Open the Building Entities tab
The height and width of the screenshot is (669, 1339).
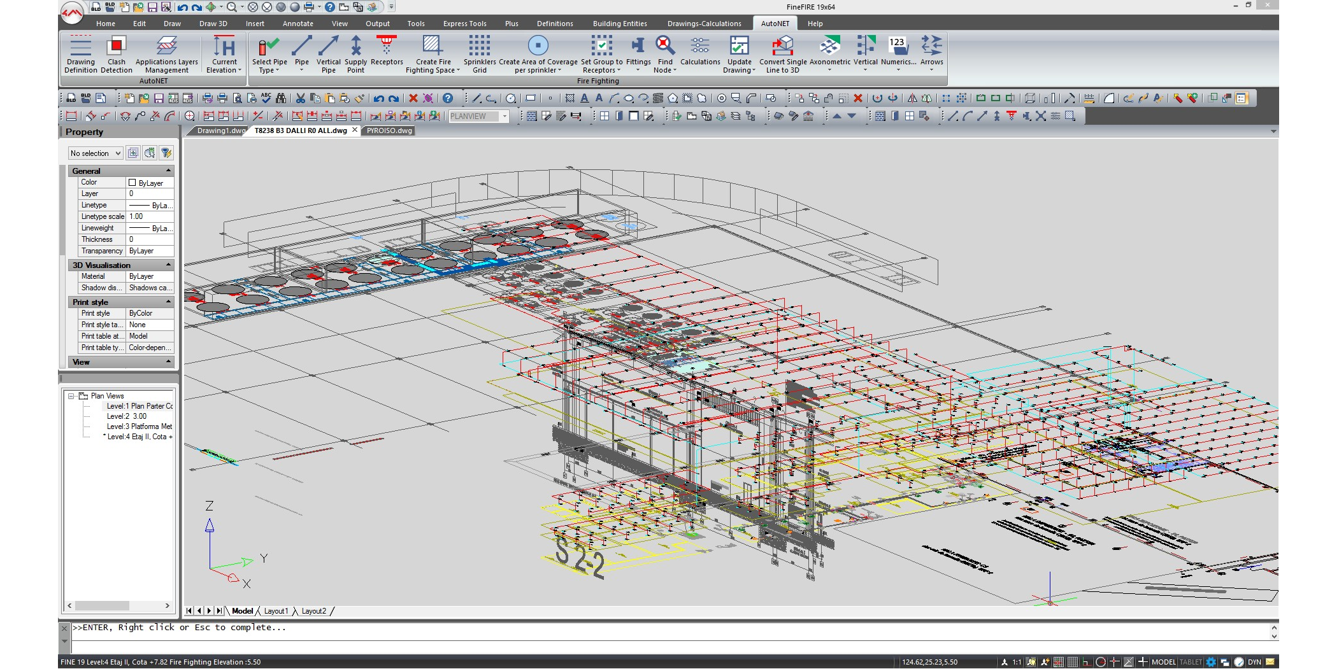click(619, 24)
